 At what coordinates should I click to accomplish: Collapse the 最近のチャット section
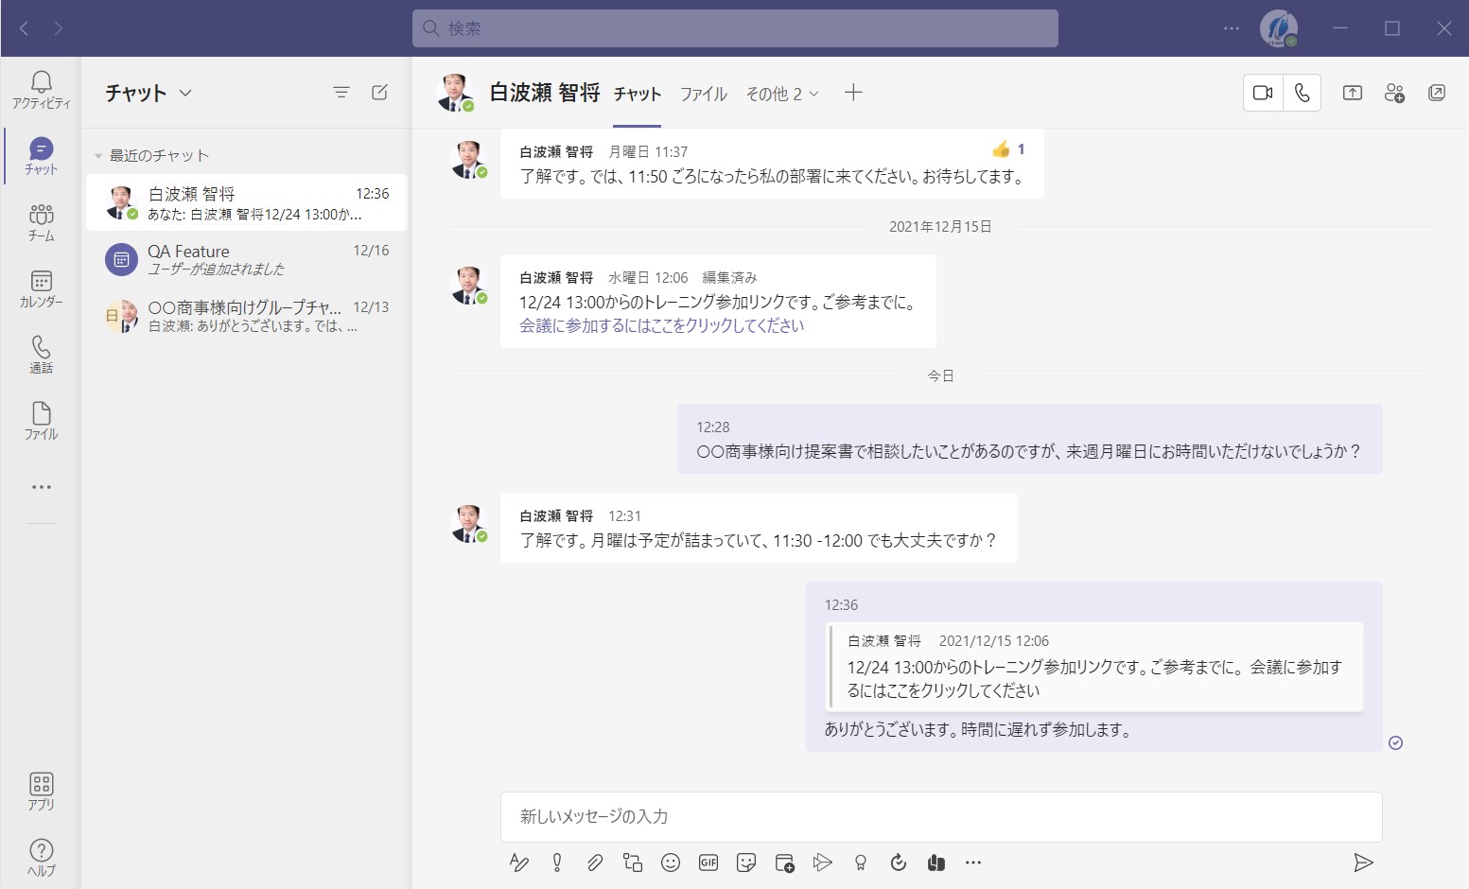click(97, 156)
